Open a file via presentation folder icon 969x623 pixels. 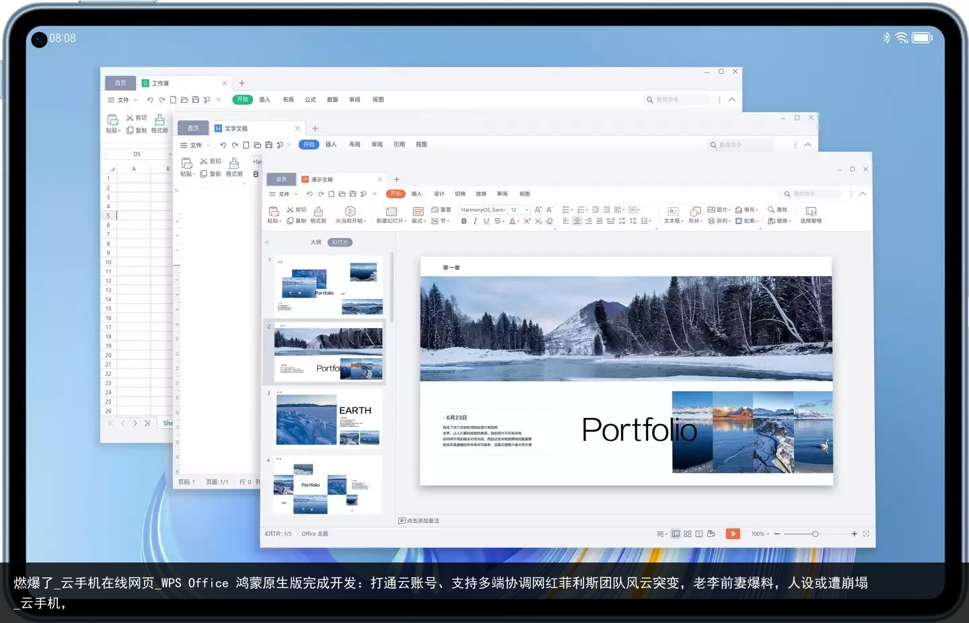[x=342, y=194]
